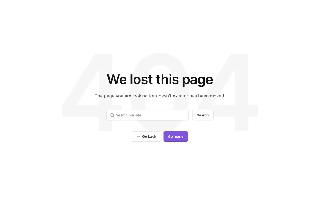This screenshot has width=320, height=213.
Task: Click the word 'We' in the heading
Action: (x=117, y=79)
